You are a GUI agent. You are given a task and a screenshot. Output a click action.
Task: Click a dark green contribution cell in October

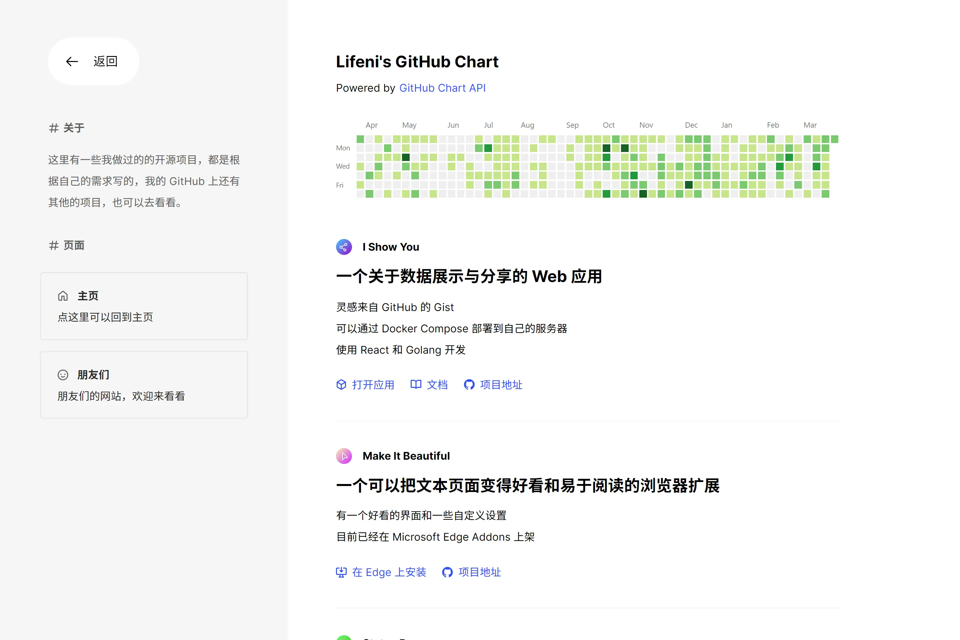(607, 148)
